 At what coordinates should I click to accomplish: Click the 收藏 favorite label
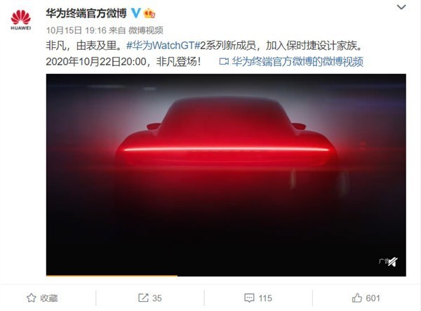tap(49, 298)
